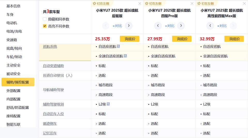The image size is (248, 138).
Task: Open the 循迹倒车 parameter link
Action: point(50,124)
